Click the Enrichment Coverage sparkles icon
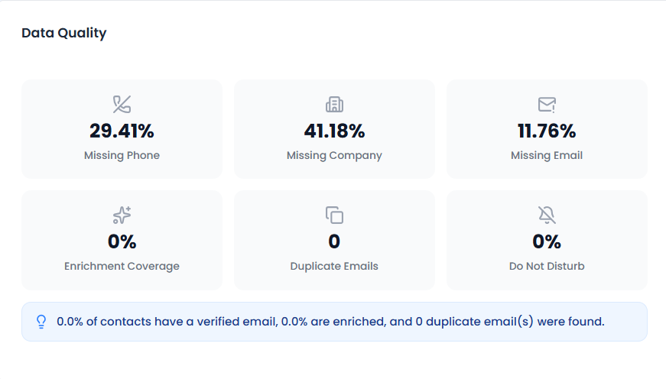This screenshot has height=379, width=666. pos(122,215)
